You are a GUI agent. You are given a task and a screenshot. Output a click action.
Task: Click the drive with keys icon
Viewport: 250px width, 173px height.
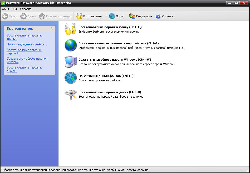[71, 95]
